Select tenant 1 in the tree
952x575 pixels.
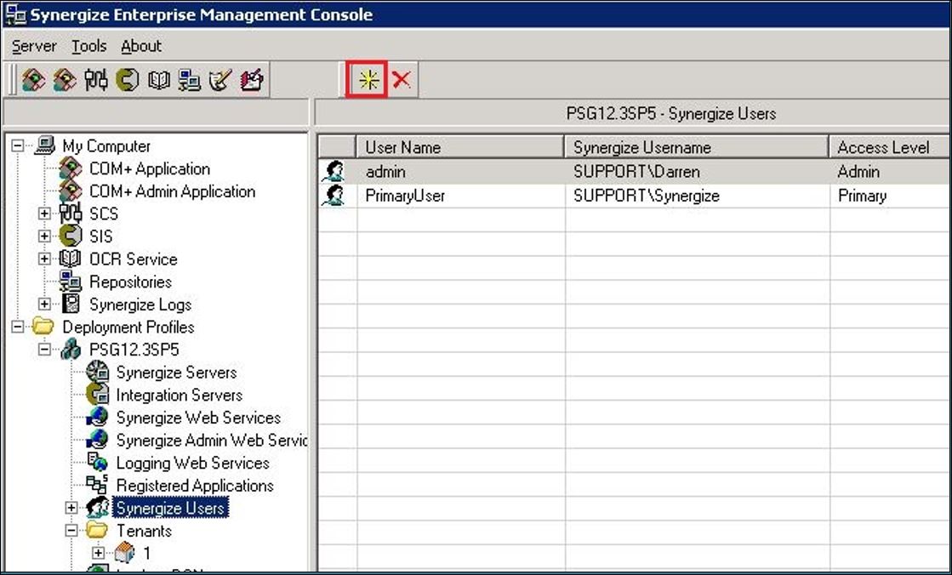click(147, 553)
